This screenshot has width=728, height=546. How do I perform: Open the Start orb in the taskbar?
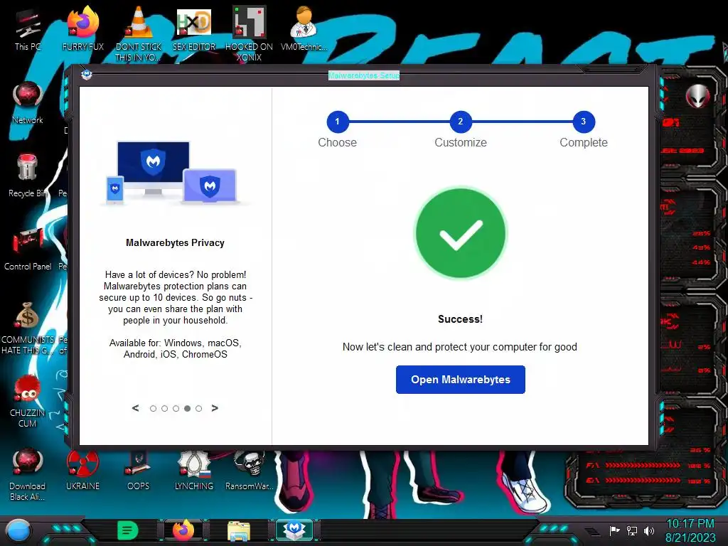pyautogui.click(x=18, y=530)
